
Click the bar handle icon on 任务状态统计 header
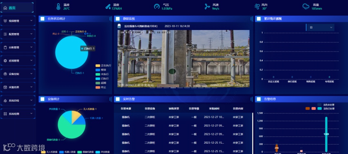pyautogui.click(x=111, y=19)
